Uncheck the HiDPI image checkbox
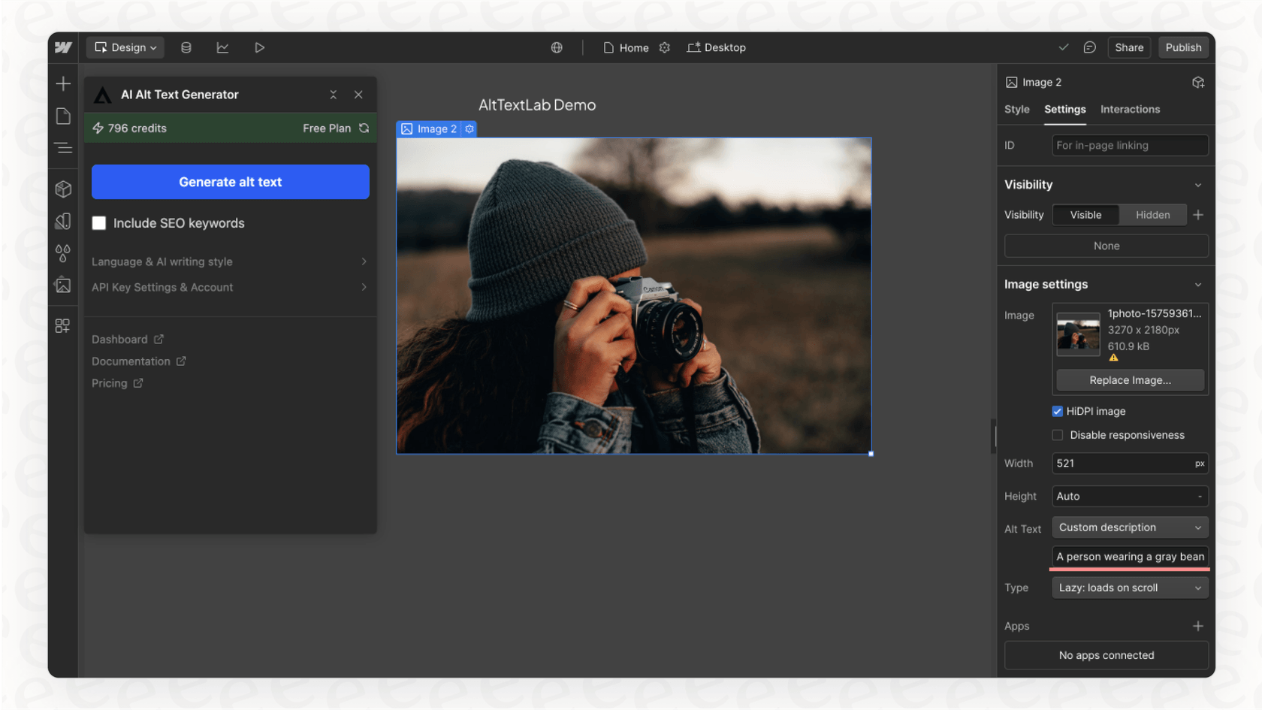Viewport: 1262px width, 710px height. pos(1057,412)
